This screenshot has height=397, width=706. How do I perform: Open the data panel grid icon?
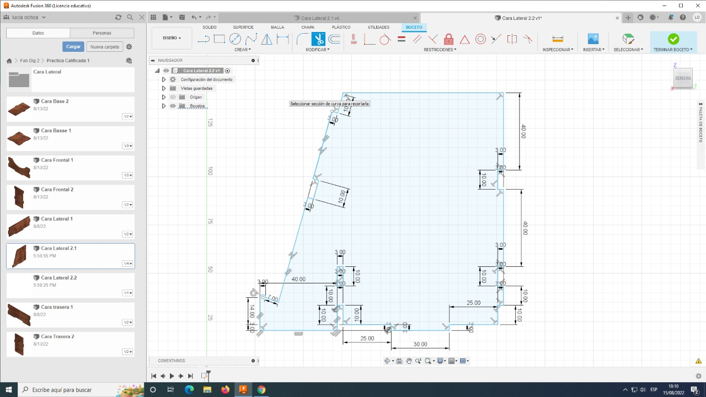[x=153, y=18]
